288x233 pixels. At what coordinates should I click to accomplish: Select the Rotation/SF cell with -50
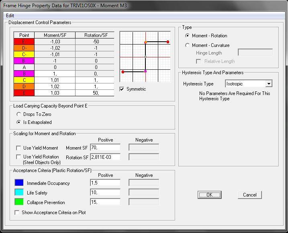tap(95, 42)
